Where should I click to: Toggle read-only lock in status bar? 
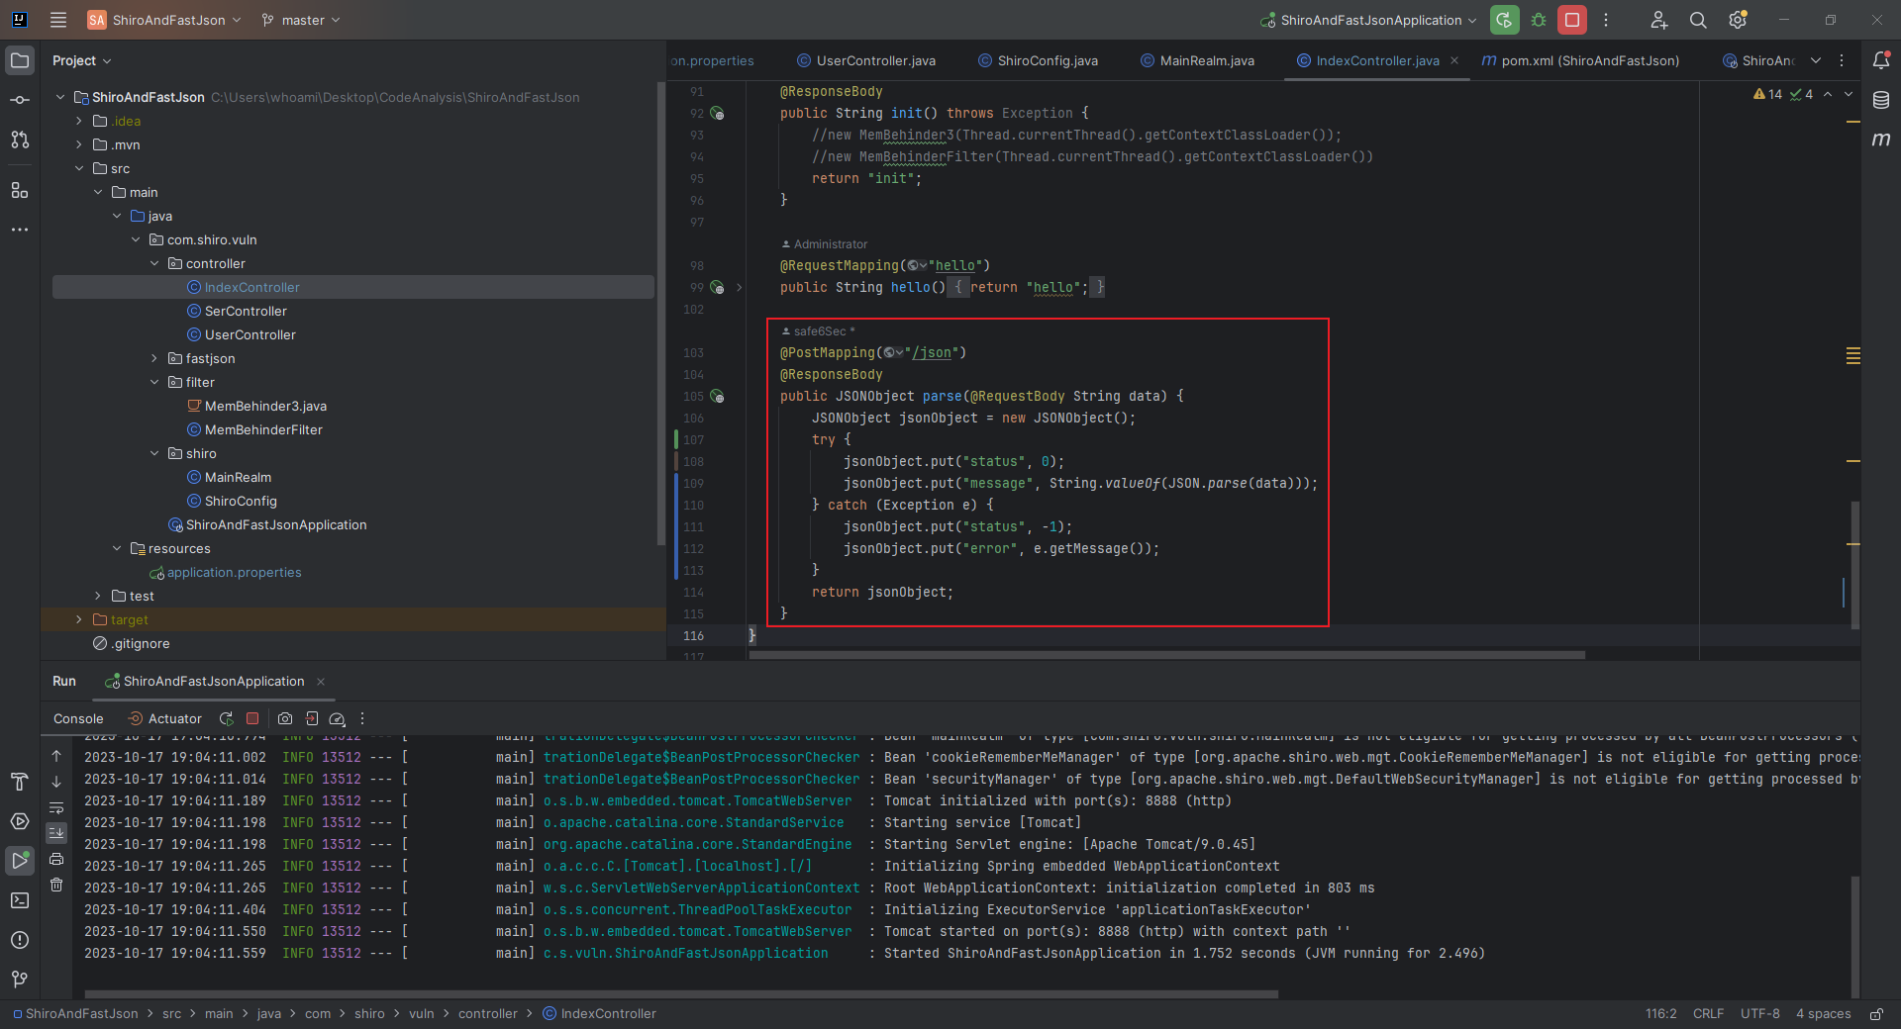[x=1875, y=1014]
